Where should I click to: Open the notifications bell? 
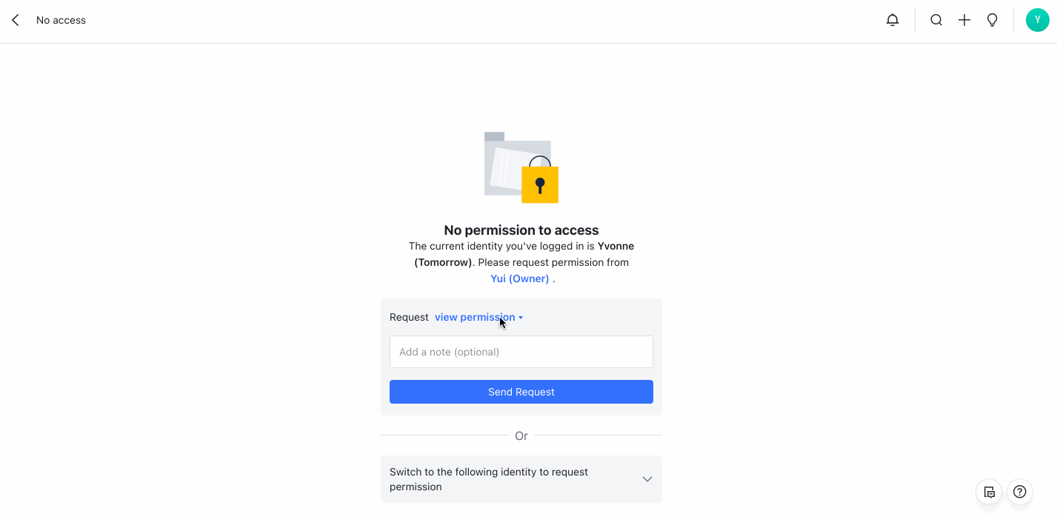coord(892,20)
